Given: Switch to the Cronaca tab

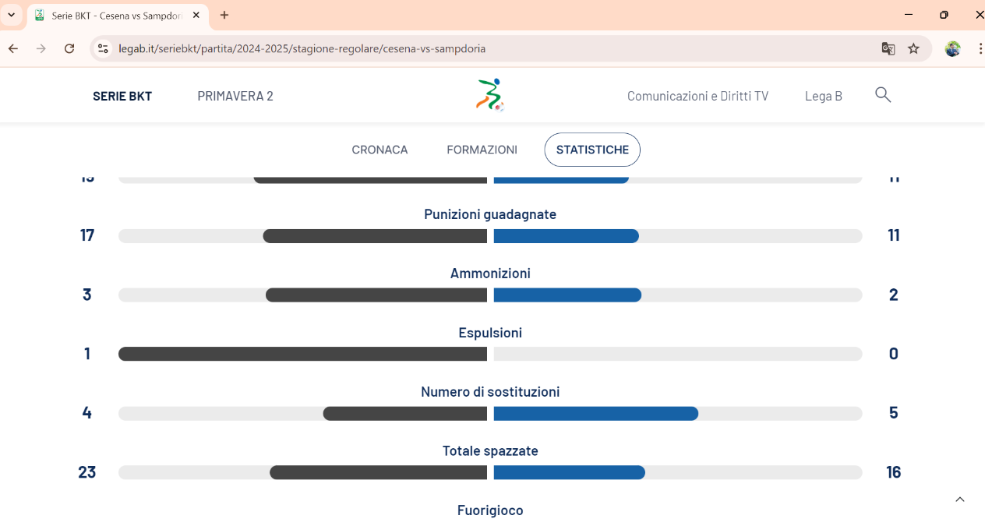Looking at the screenshot, I should click(380, 150).
